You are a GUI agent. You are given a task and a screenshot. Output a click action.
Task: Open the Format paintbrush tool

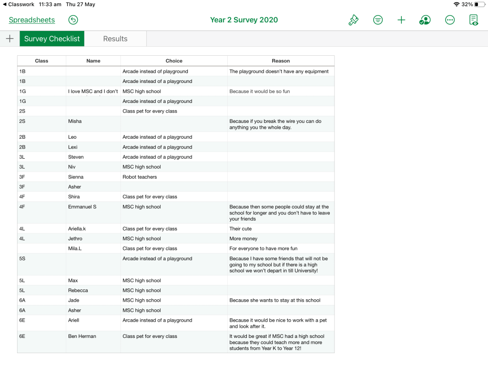pos(353,20)
